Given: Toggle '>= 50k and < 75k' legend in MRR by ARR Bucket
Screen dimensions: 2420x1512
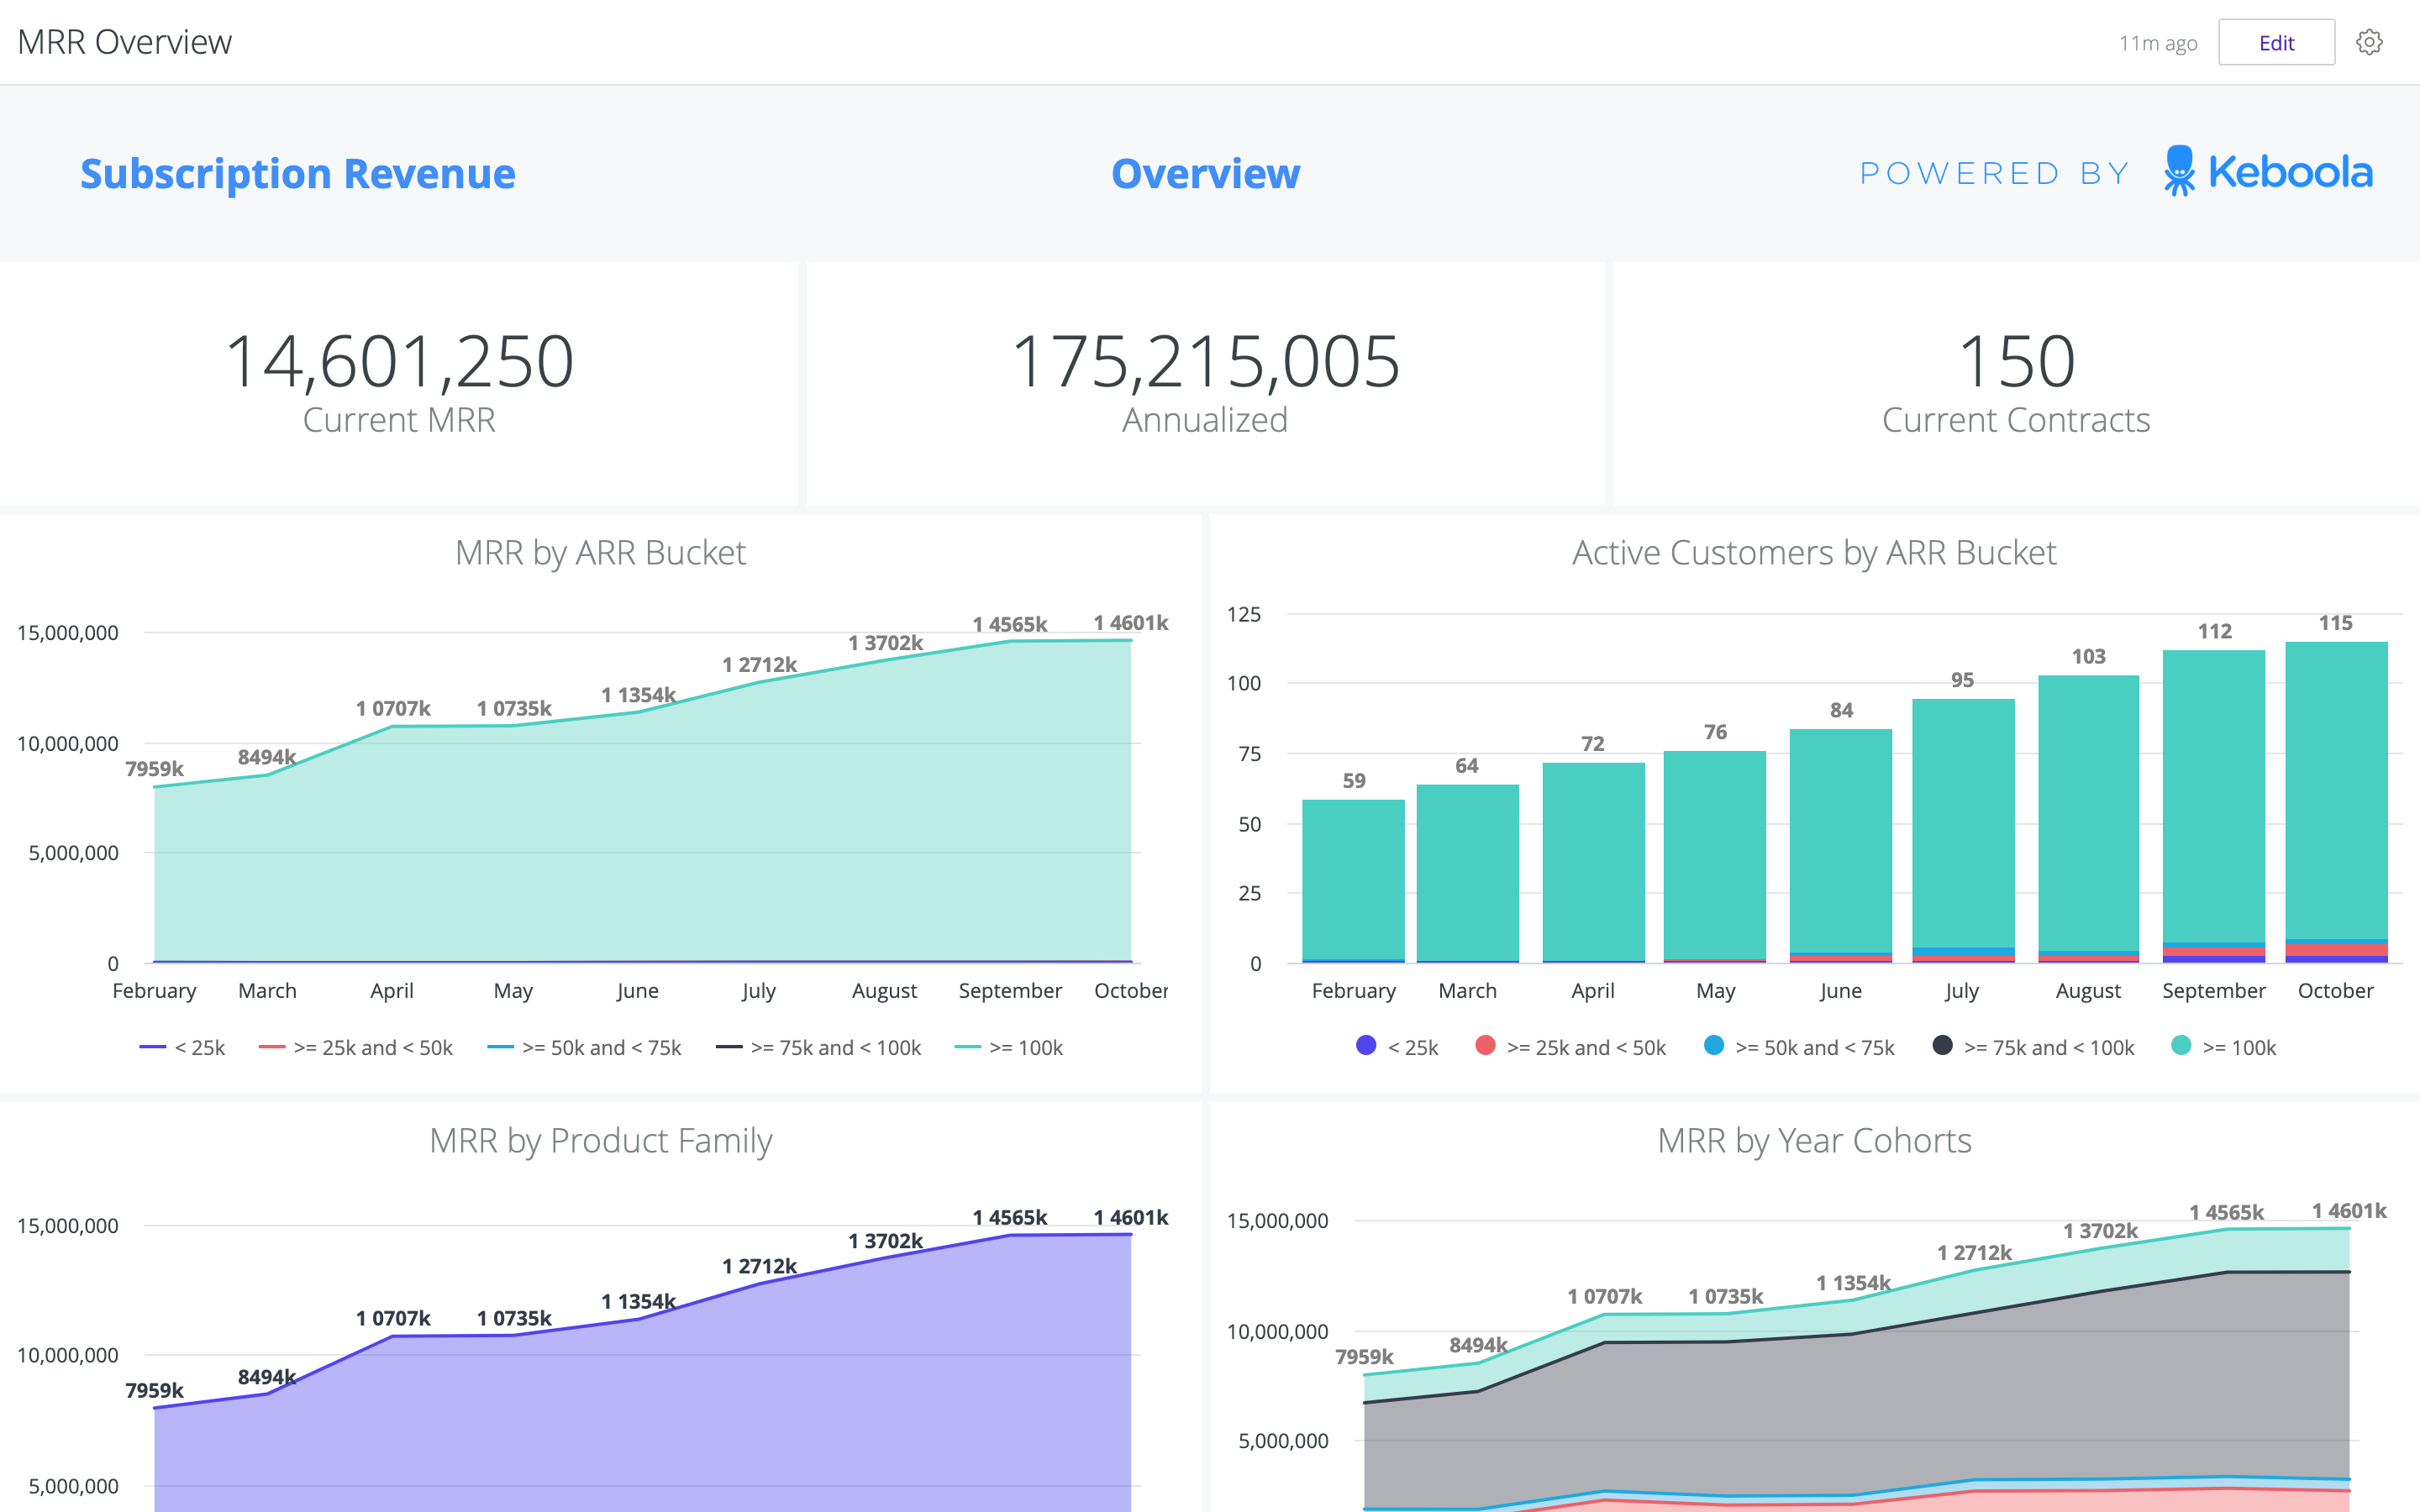Looking at the screenshot, I should pyautogui.click(x=584, y=1047).
